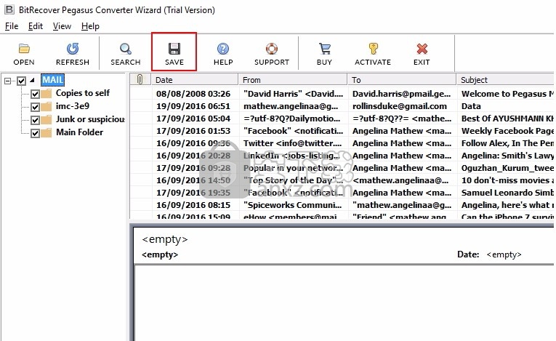
Task: Click sender mathew.angelinaa@g... in From column
Action: [291, 106]
